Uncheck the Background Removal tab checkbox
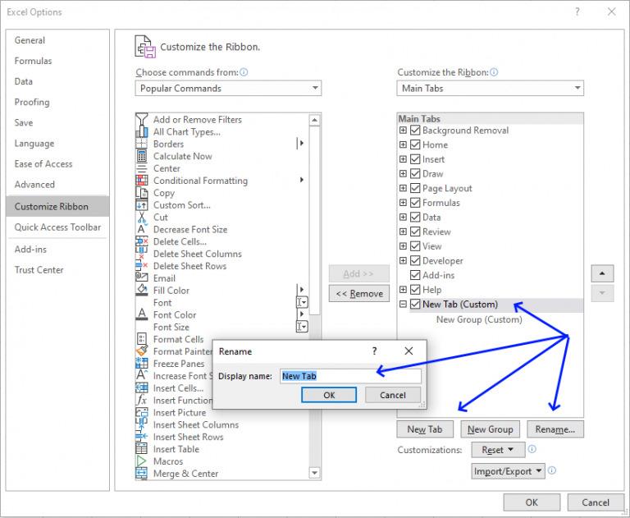This screenshot has width=630, height=518. (415, 131)
